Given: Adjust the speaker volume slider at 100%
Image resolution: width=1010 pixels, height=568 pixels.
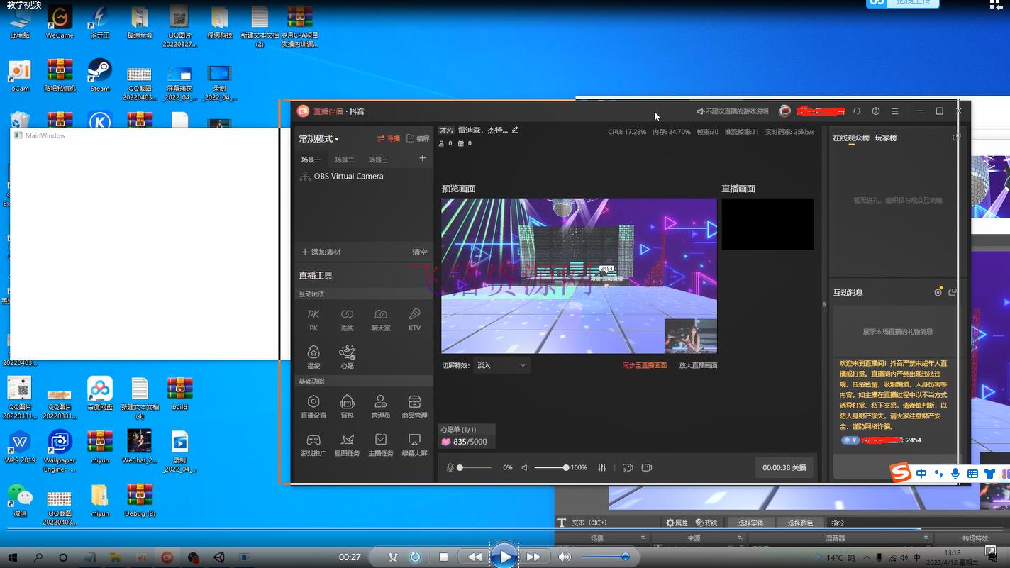Looking at the screenshot, I should (565, 468).
